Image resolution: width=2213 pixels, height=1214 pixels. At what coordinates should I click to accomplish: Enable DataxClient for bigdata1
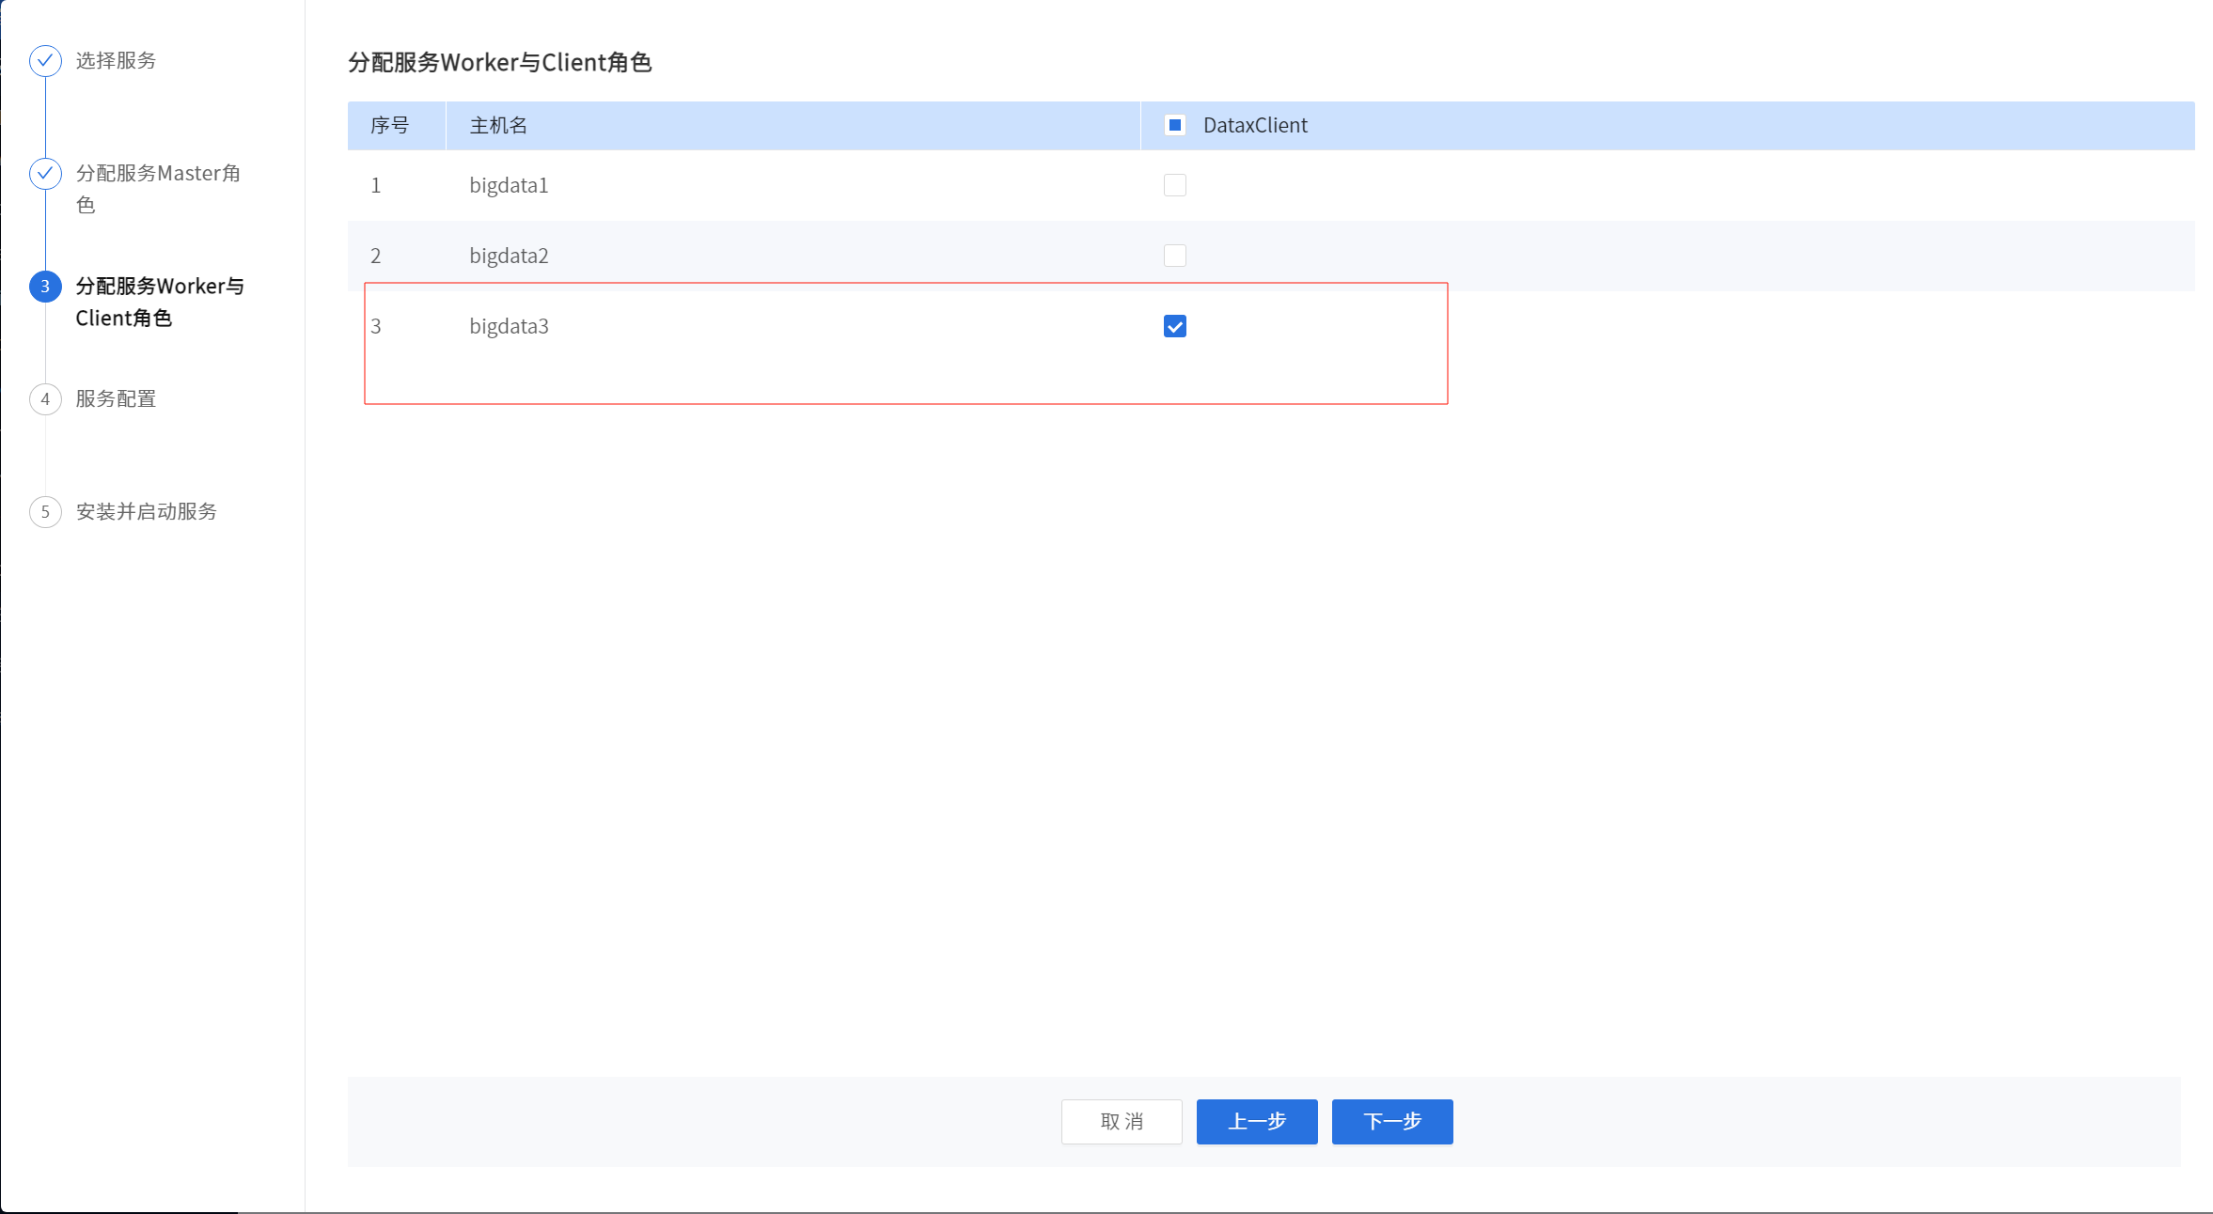(1174, 185)
